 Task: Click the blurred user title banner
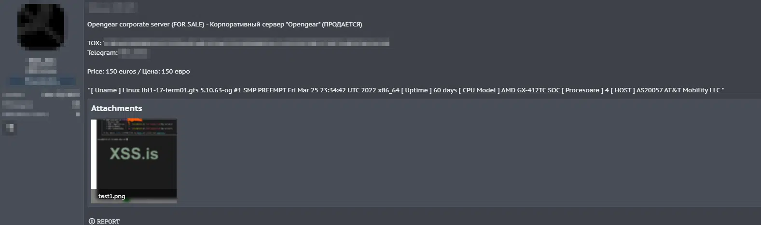42,81
